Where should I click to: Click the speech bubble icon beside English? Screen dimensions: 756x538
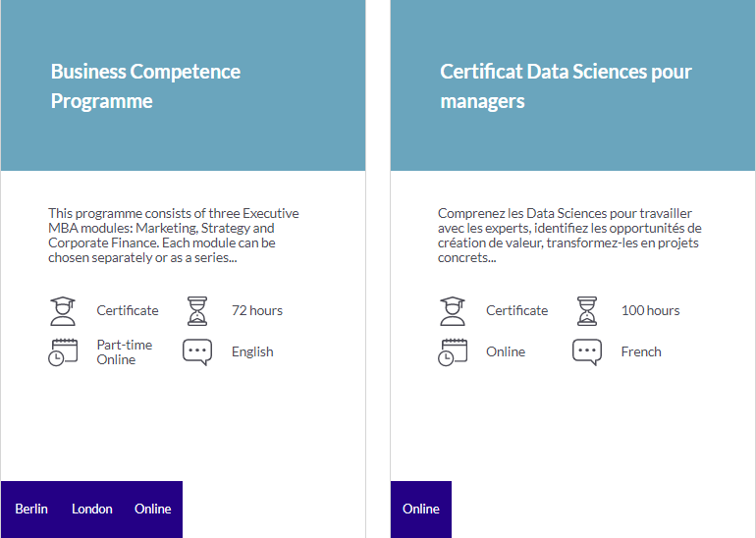(x=197, y=352)
